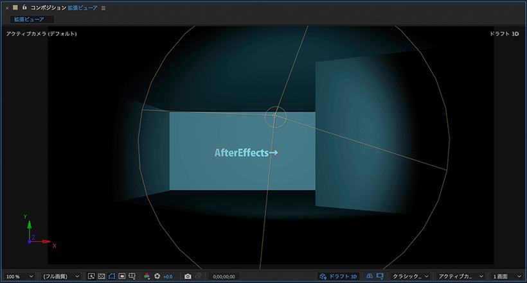The image size is (527, 283).
Task: Open the 1画面 view layout dropdown
Action: (x=507, y=277)
